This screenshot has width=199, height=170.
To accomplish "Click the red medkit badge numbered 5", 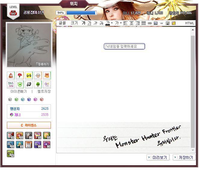I will click(20, 136).
